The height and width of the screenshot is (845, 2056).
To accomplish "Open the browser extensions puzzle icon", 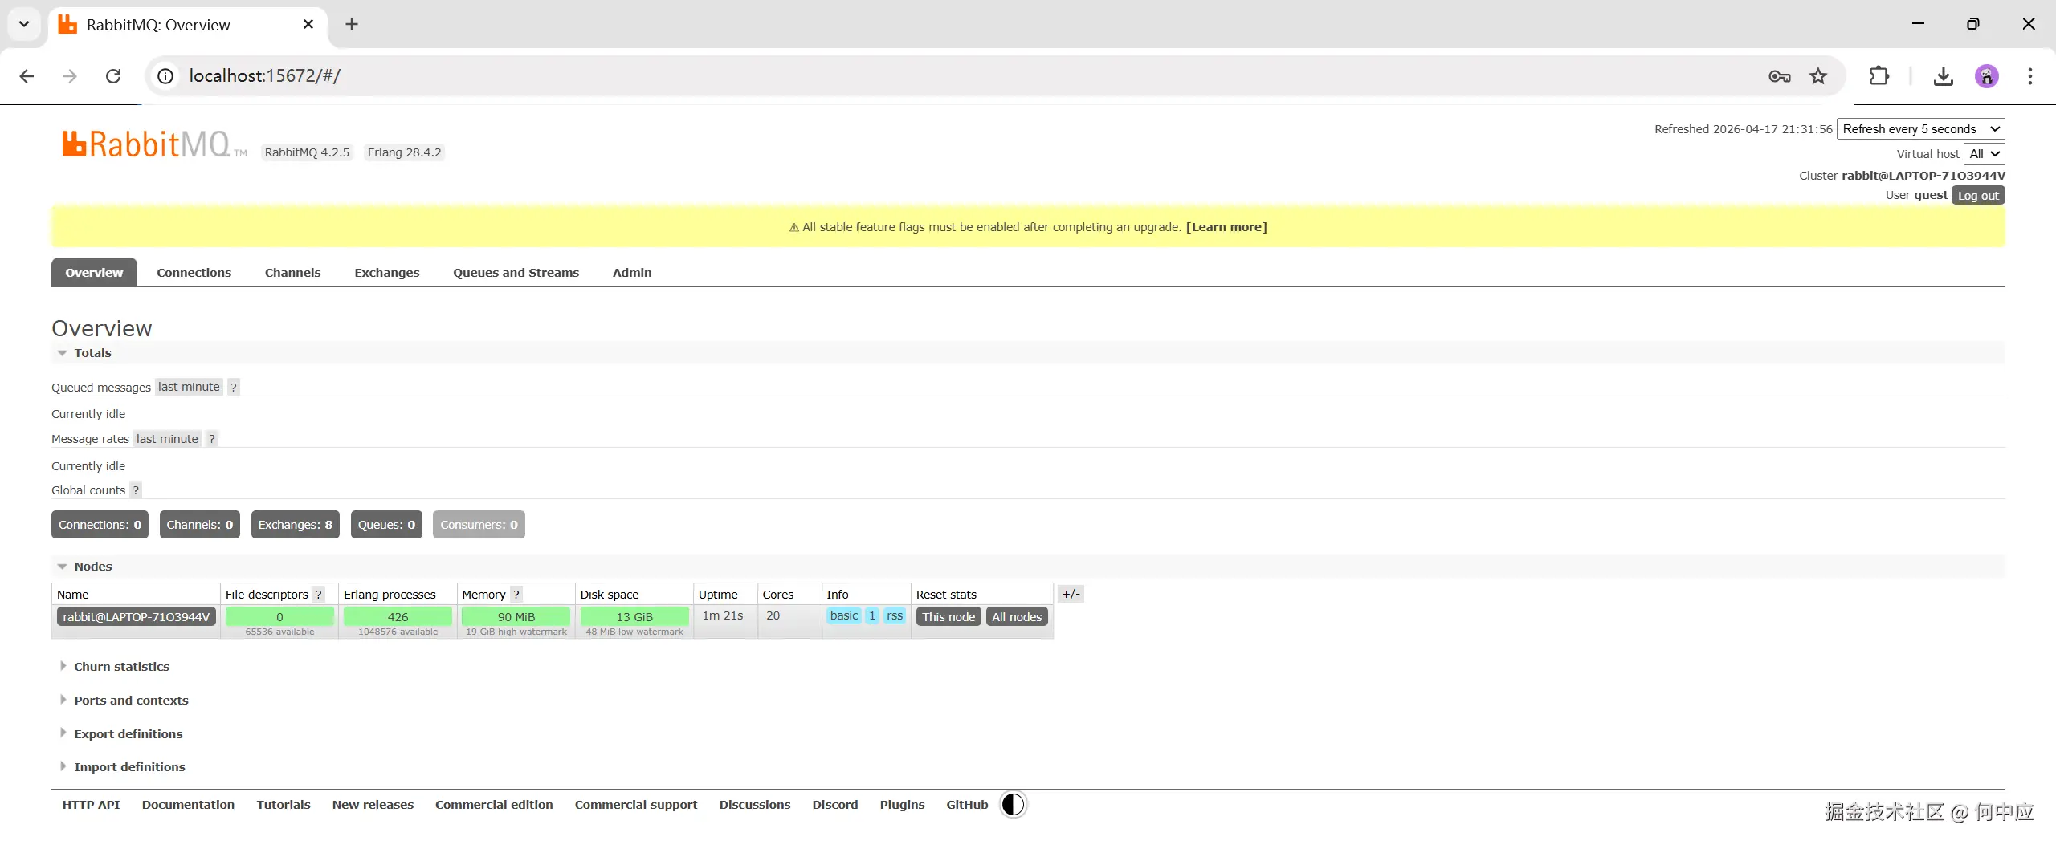I will pyautogui.click(x=1879, y=76).
